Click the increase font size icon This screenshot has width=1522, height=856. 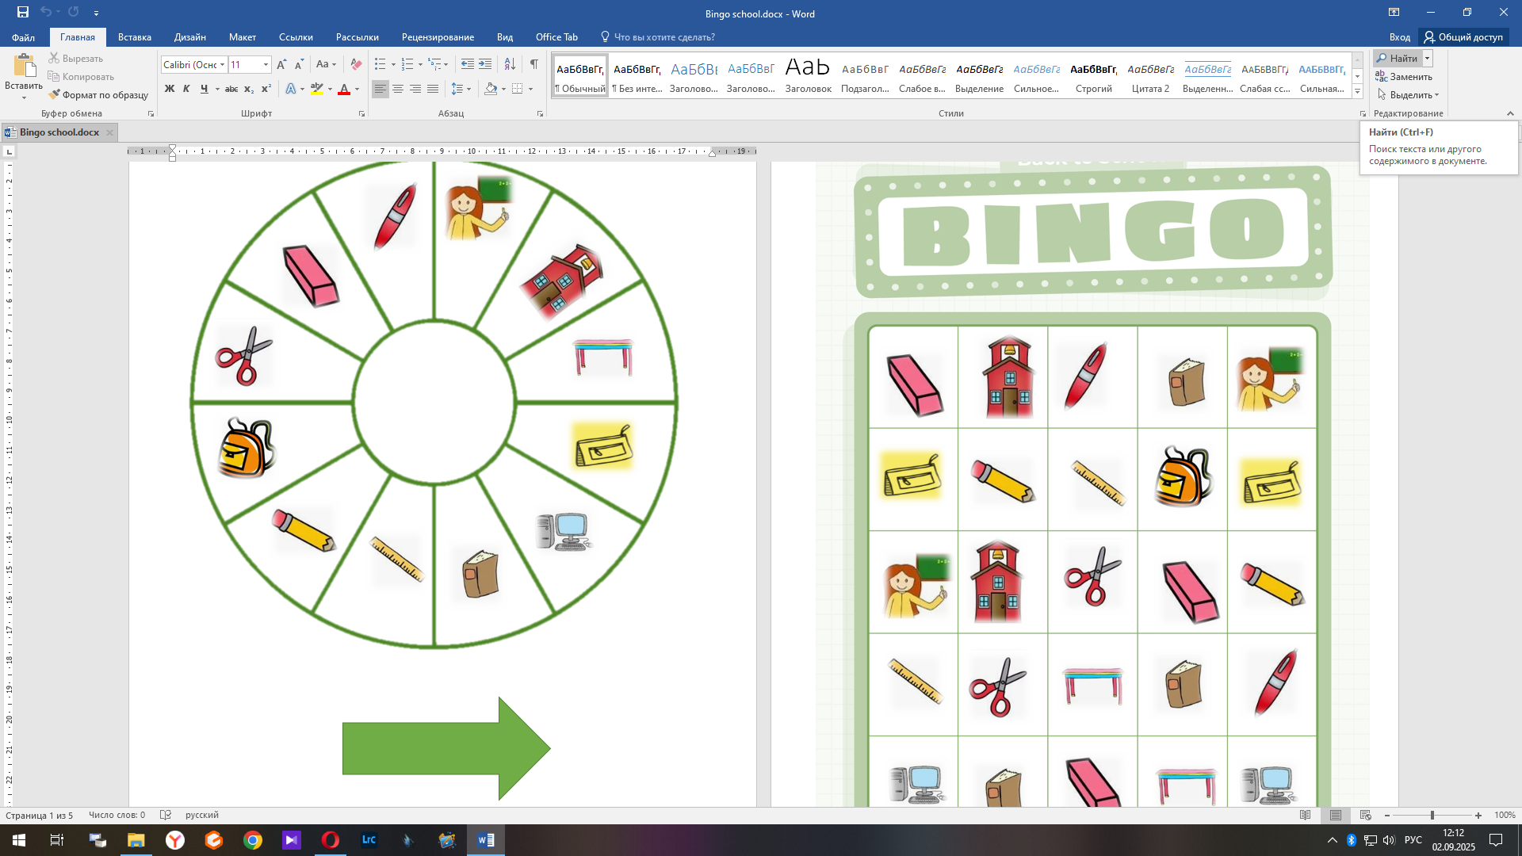click(x=281, y=64)
